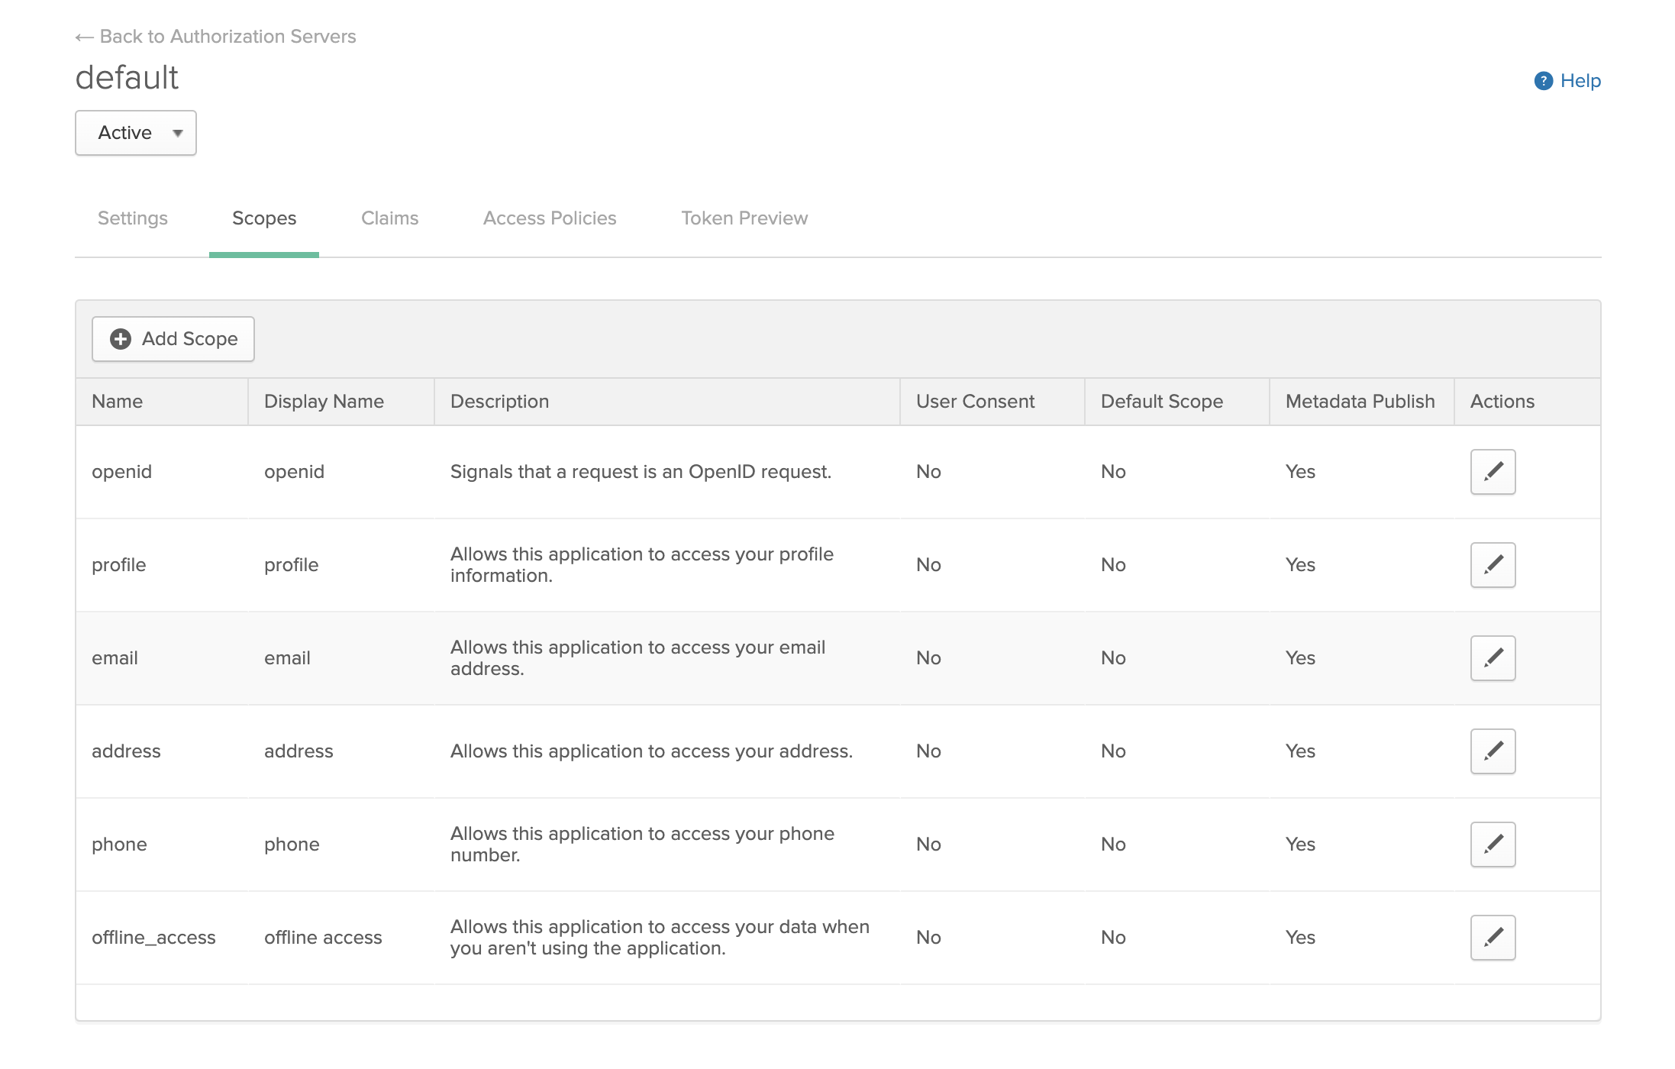Open the Claims tab

pos(389,218)
